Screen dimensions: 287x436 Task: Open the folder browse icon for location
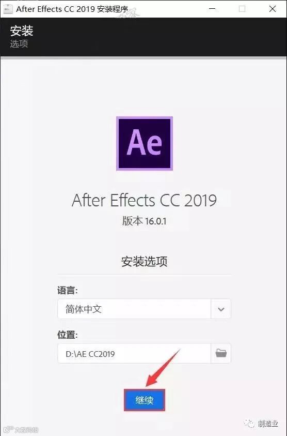pos(221,353)
